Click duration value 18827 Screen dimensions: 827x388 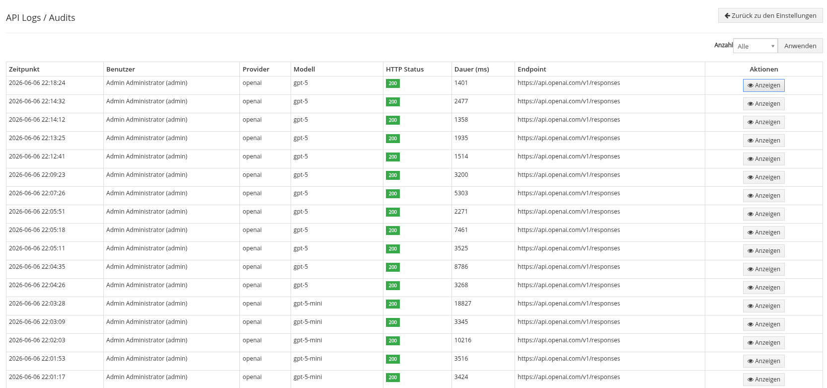463,304
